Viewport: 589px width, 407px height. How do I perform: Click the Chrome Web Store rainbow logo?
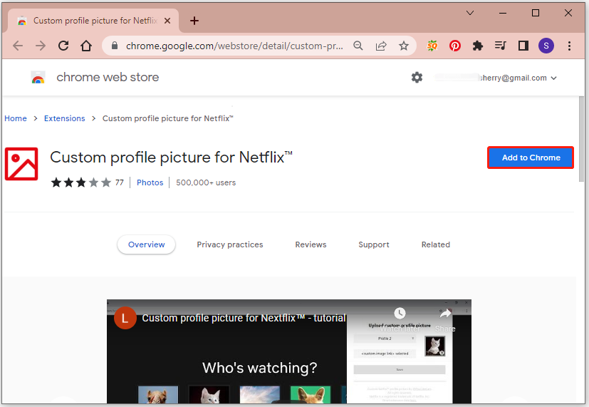38,78
